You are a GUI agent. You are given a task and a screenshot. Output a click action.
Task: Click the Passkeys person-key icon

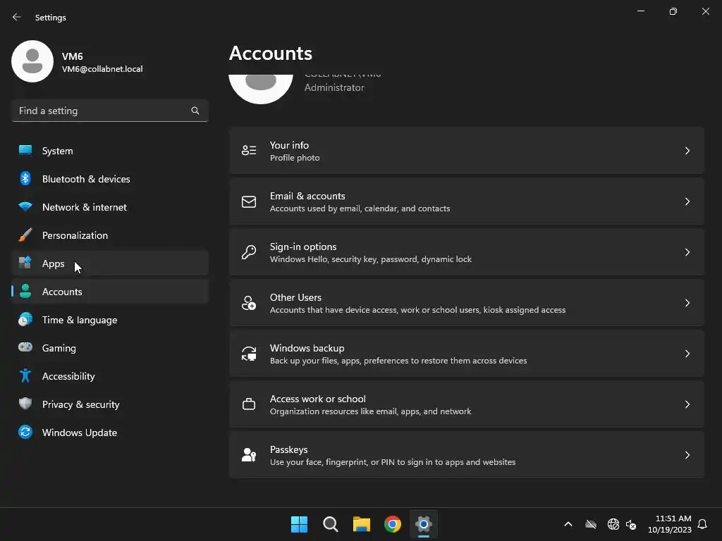click(x=249, y=455)
